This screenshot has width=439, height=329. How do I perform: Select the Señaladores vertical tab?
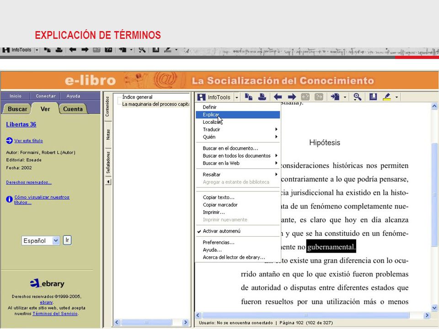click(x=108, y=162)
